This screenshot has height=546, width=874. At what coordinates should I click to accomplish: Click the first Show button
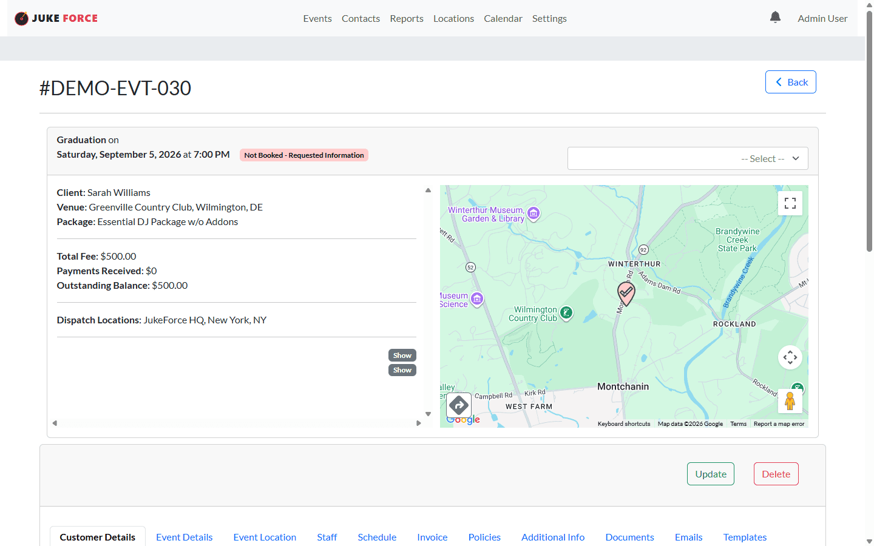click(402, 356)
